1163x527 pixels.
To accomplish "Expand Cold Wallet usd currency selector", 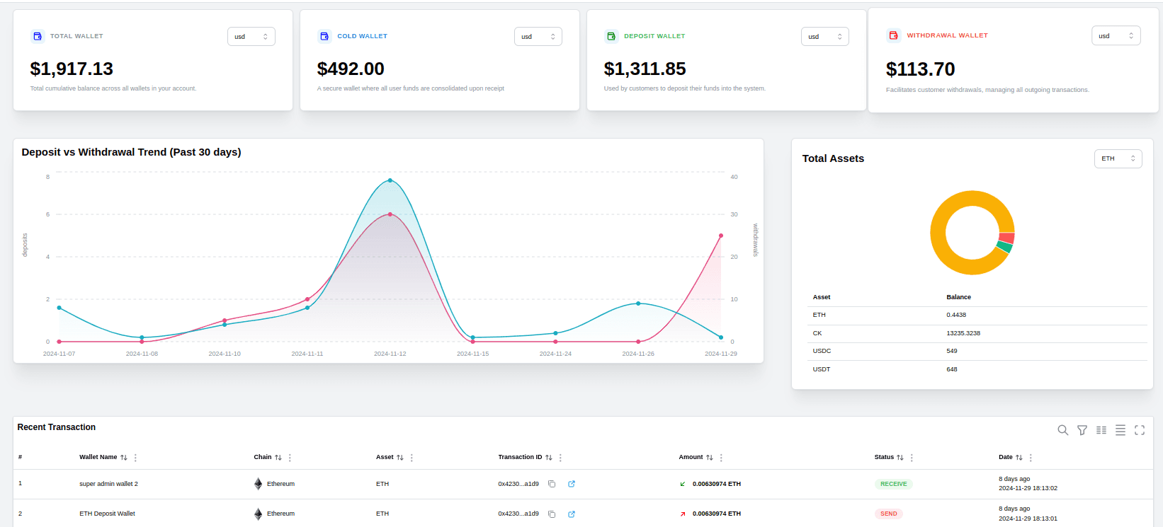I will [538, 37].
